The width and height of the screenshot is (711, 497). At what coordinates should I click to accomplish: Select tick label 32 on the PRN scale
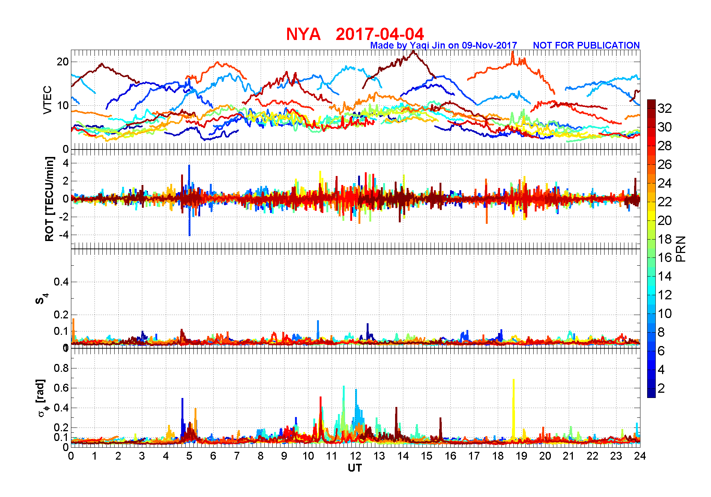point(665,108)
